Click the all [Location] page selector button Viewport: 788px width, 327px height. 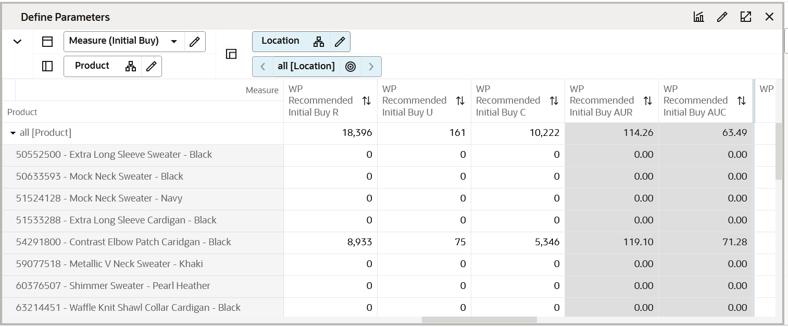coord(306,66)
